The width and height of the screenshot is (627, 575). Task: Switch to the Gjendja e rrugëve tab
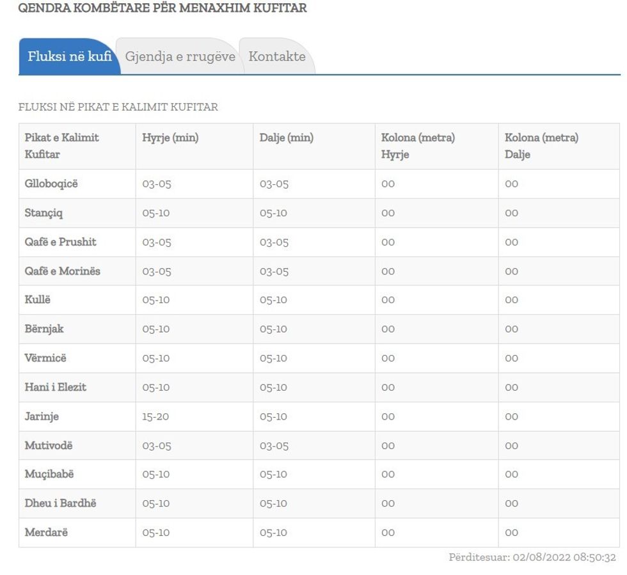pyautogui.click(x=180, y=56)
